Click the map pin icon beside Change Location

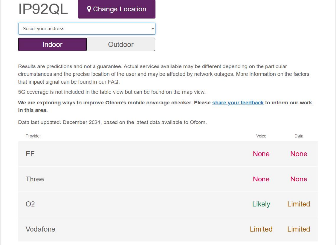(x=89, y=9)
